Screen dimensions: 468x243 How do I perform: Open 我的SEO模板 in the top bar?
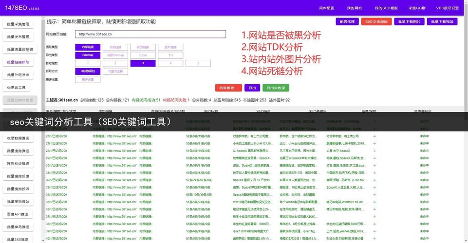coord(386,8)
